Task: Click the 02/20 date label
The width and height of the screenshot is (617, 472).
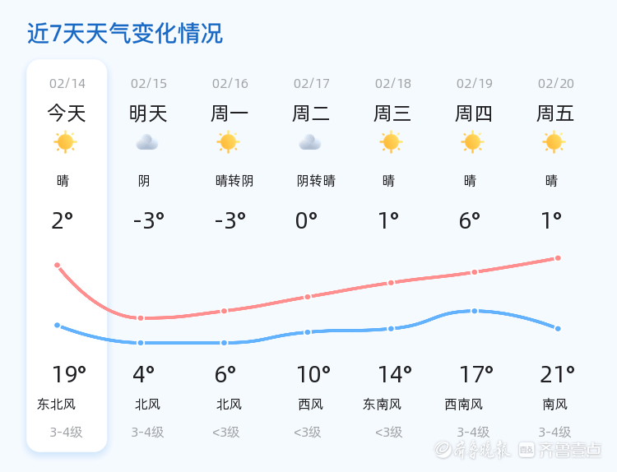Action: [x=556, y=83]
